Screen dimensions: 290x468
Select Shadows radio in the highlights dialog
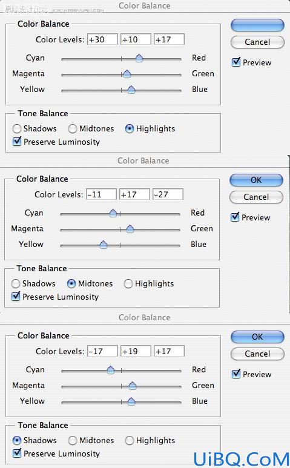pos(17,128)
